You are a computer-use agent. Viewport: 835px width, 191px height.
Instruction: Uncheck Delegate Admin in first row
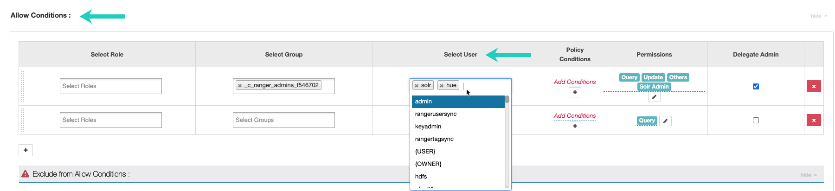click(756, 86)
